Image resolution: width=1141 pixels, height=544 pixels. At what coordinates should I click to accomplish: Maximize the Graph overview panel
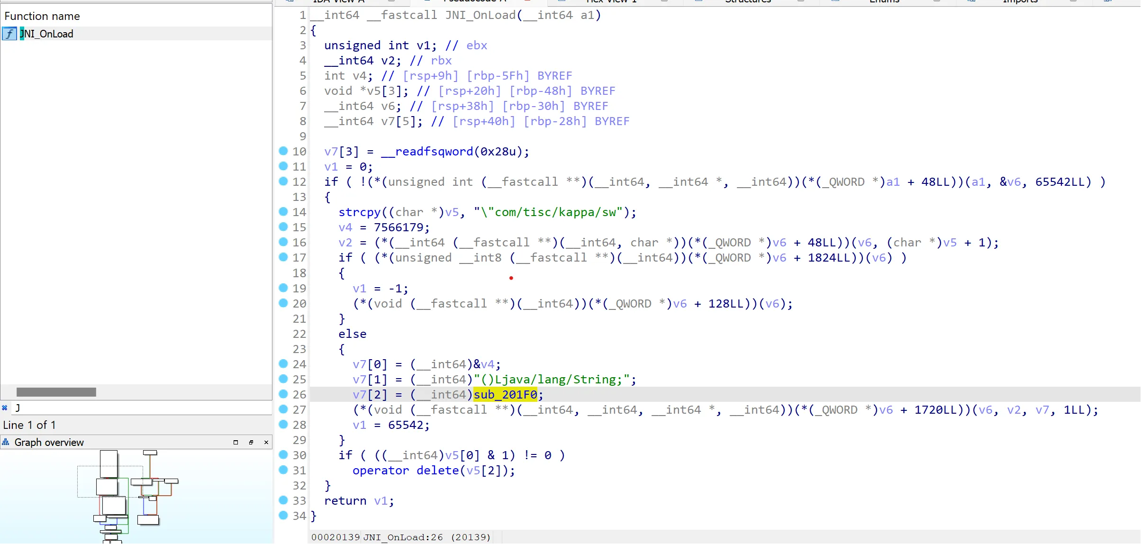(x=235, y=442)
